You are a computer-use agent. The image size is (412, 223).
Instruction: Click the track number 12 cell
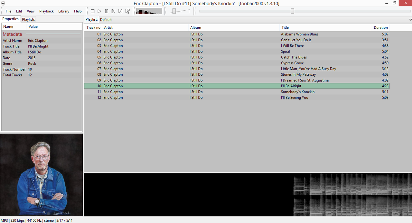coord(99,98)
